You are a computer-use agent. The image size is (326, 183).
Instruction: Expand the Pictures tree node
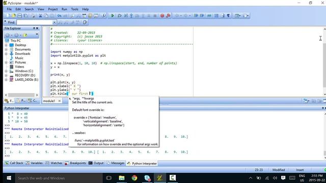click(6, 63)
